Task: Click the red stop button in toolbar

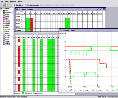Action: 4,5
